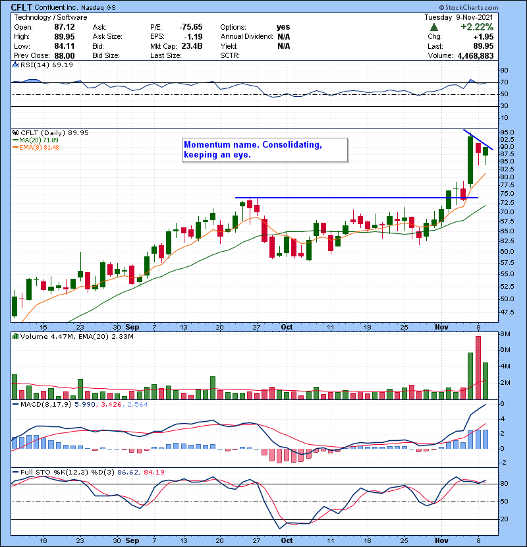This screenshot has width=527, height=547.
Task: Click the Mkt Cap value 23.4B
Action: click(192, 46)
